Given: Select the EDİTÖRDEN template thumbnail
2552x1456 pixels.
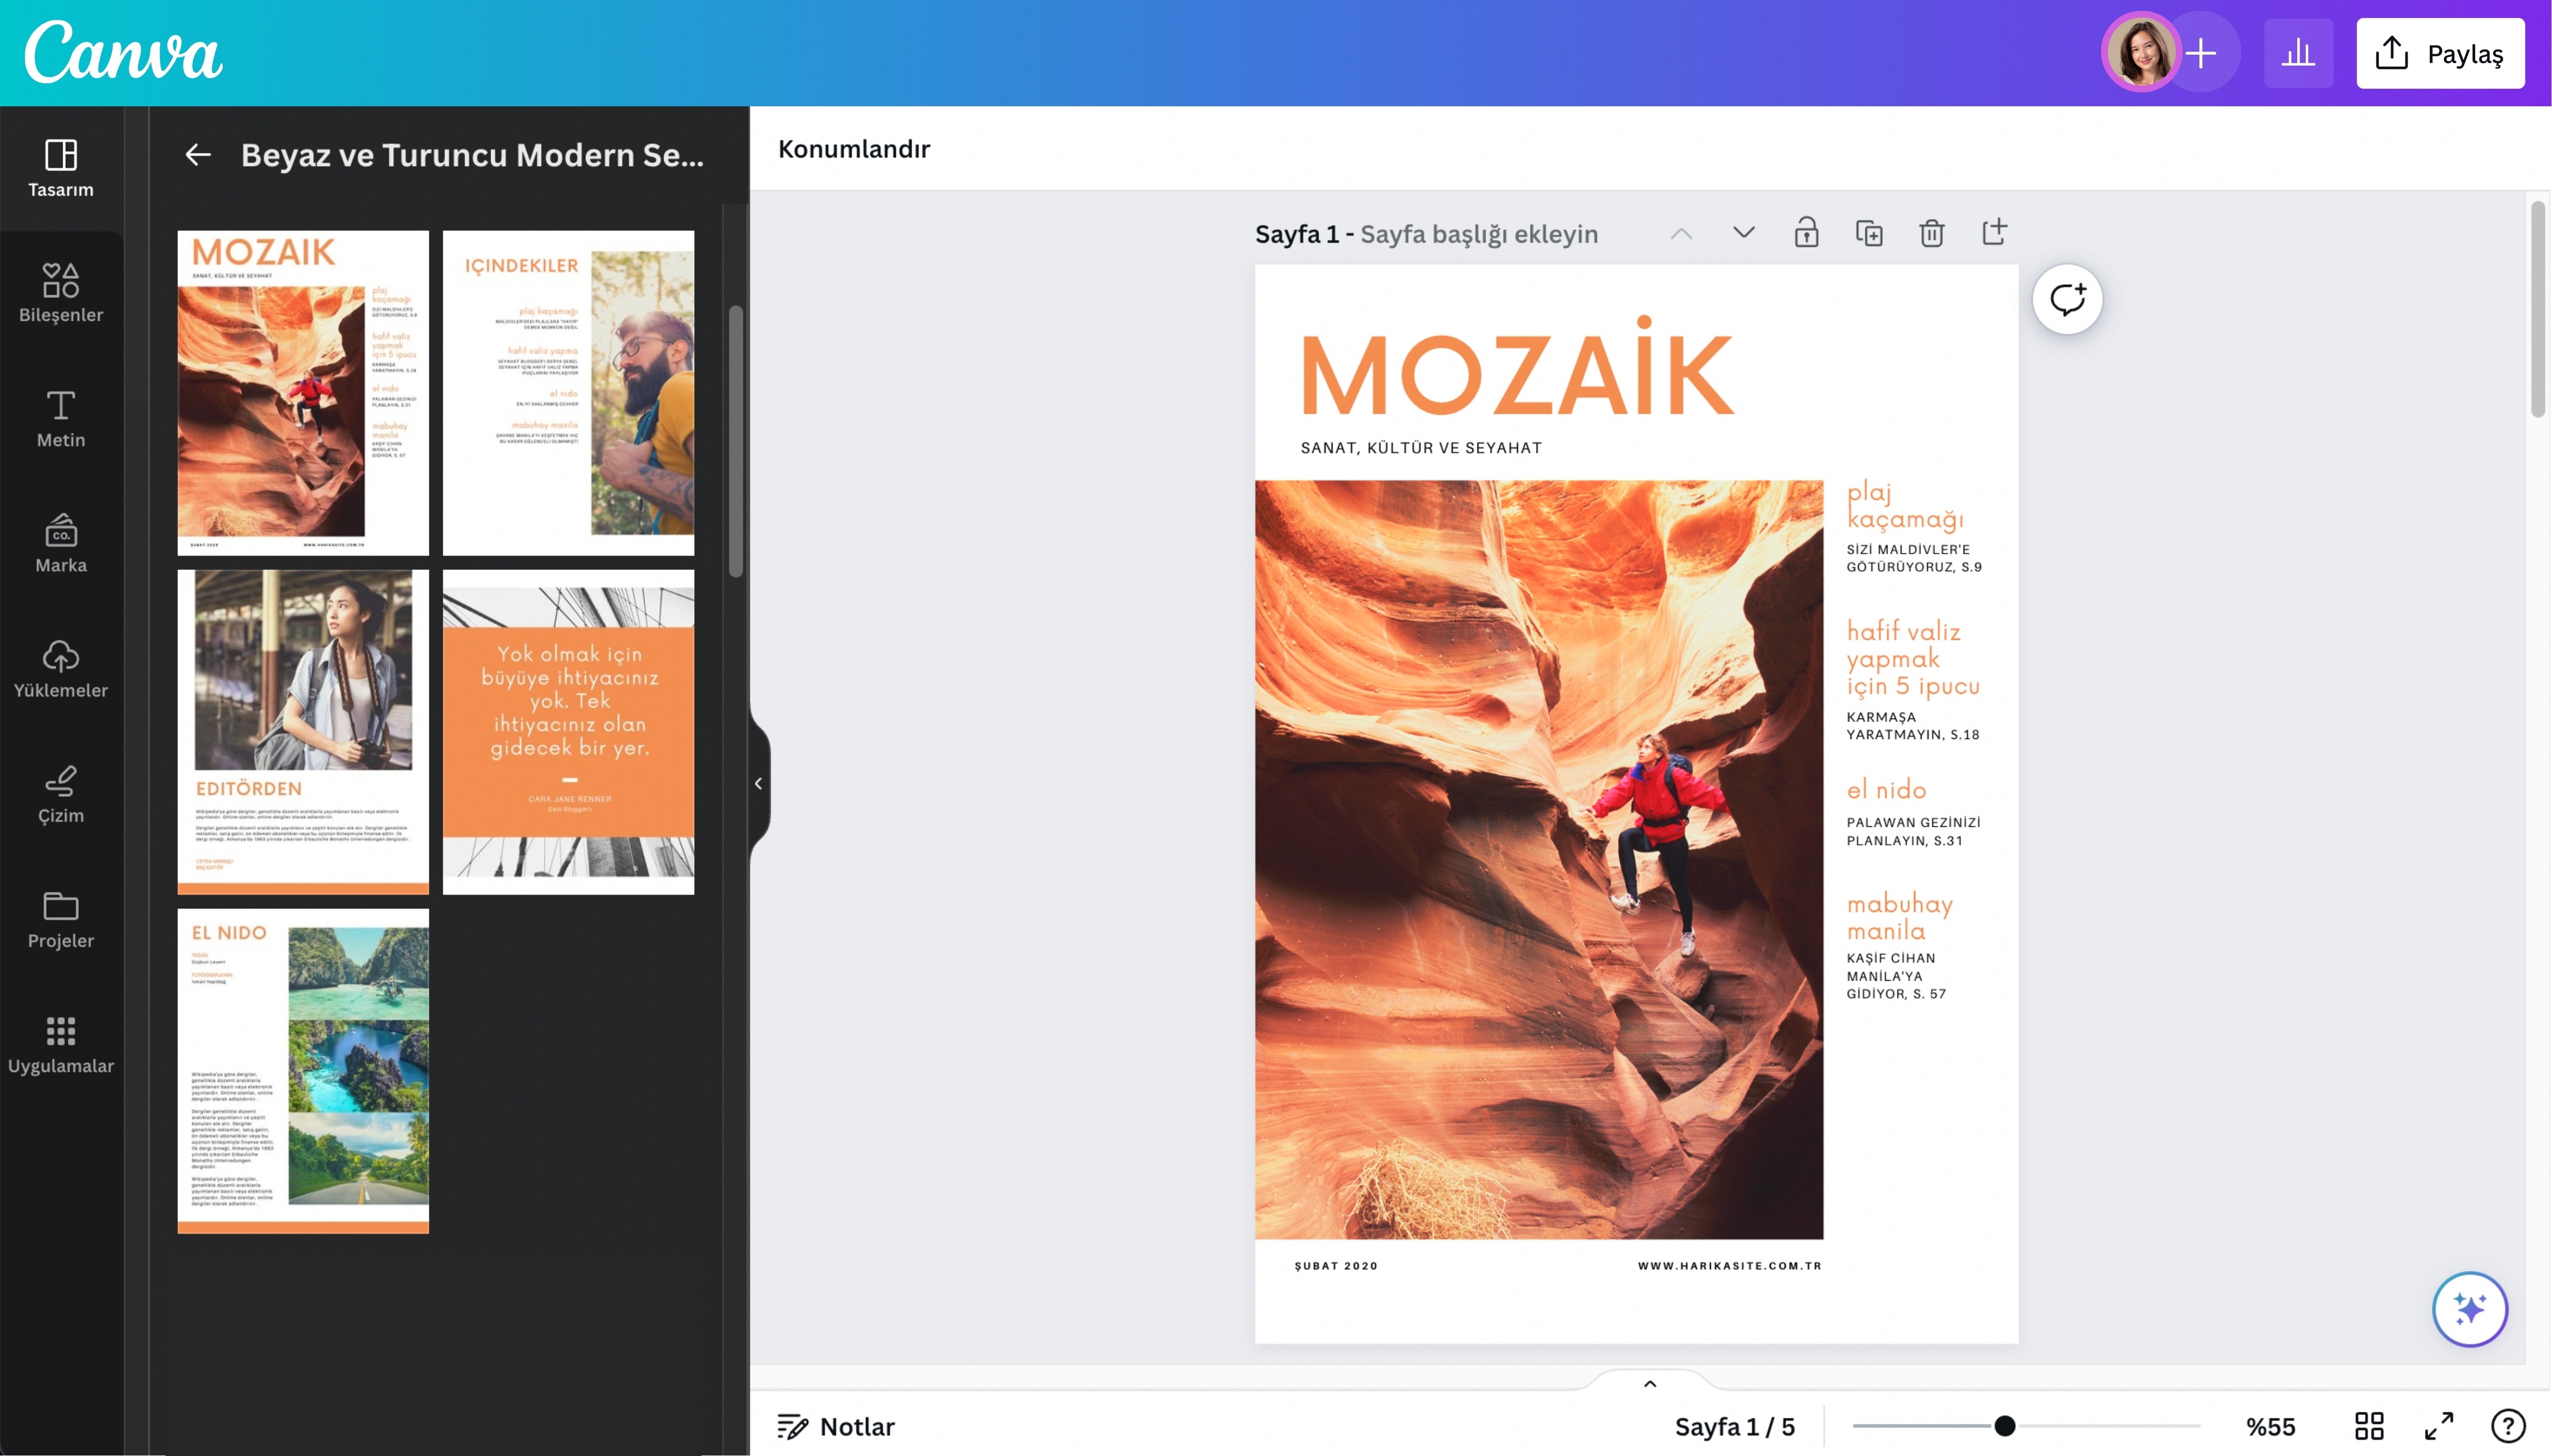Looking at the screenshot, I should (303, 732).
